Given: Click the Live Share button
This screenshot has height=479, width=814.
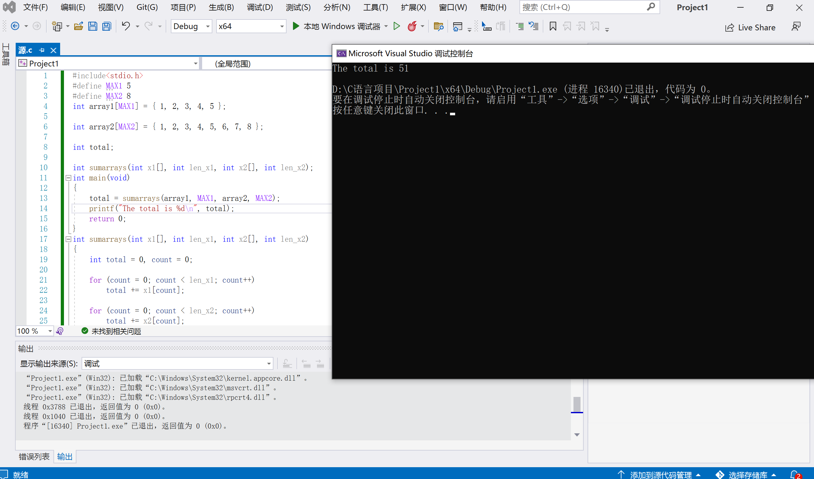Looking at the screenshot, I should (750, 27).
